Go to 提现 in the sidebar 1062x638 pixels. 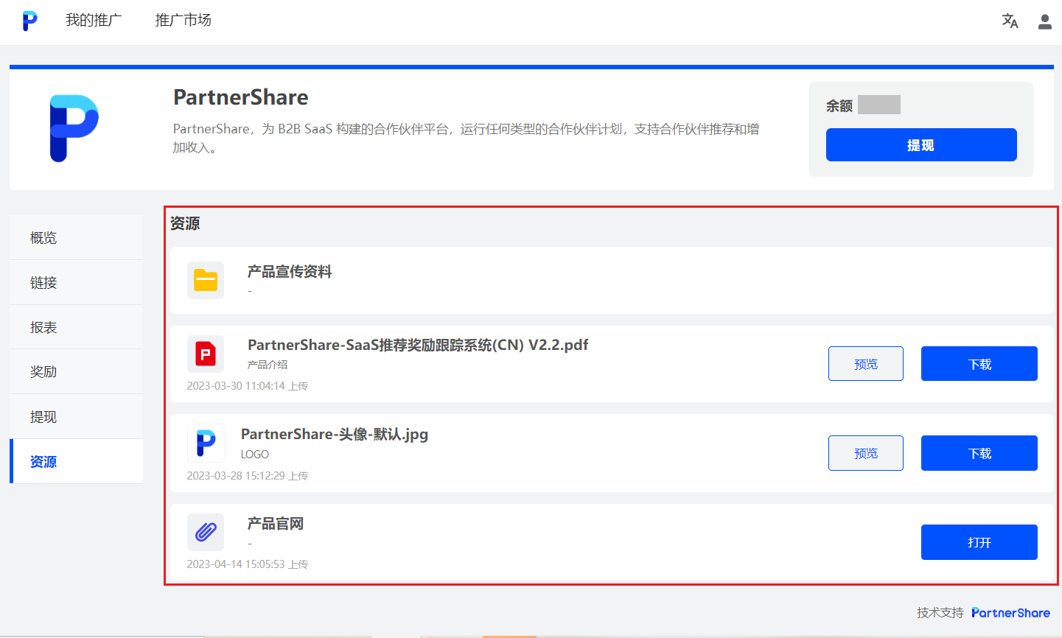pyautogui.click(x=76, y=416)
